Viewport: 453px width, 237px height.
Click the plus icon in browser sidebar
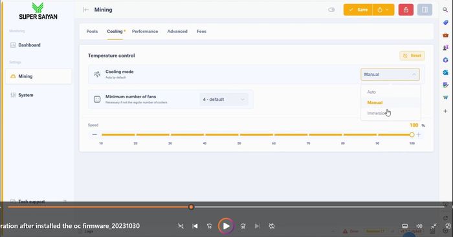click(x=445, y=111)
